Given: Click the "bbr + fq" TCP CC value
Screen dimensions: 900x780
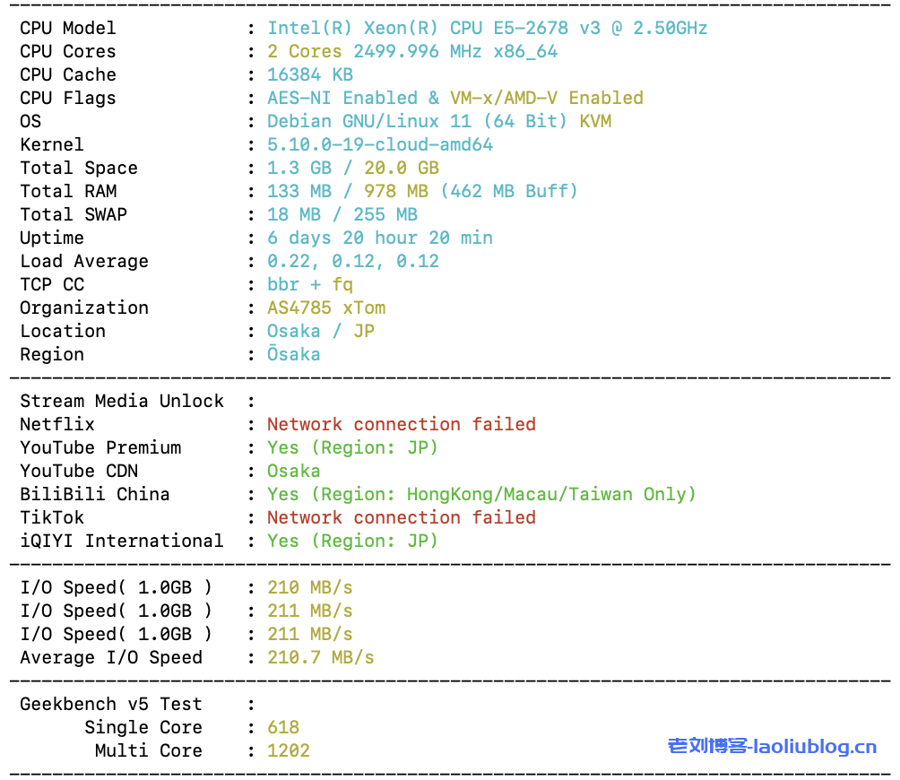Looking at the screenshot, I should tap(310, 284).
